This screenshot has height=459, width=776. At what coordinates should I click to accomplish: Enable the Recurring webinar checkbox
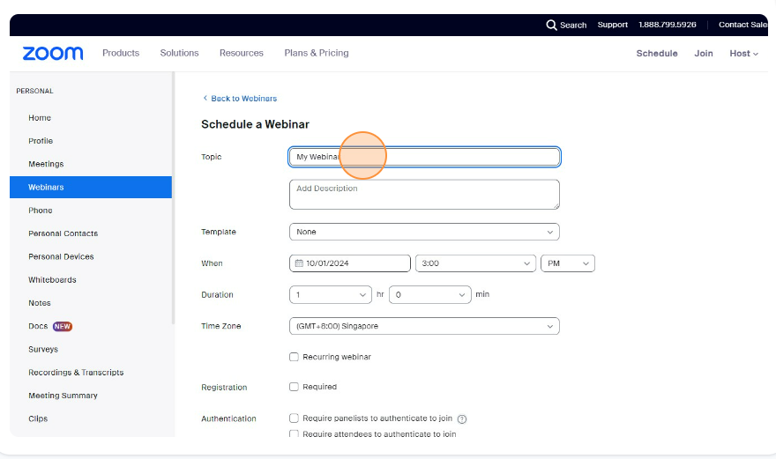[x=295, y=357]
